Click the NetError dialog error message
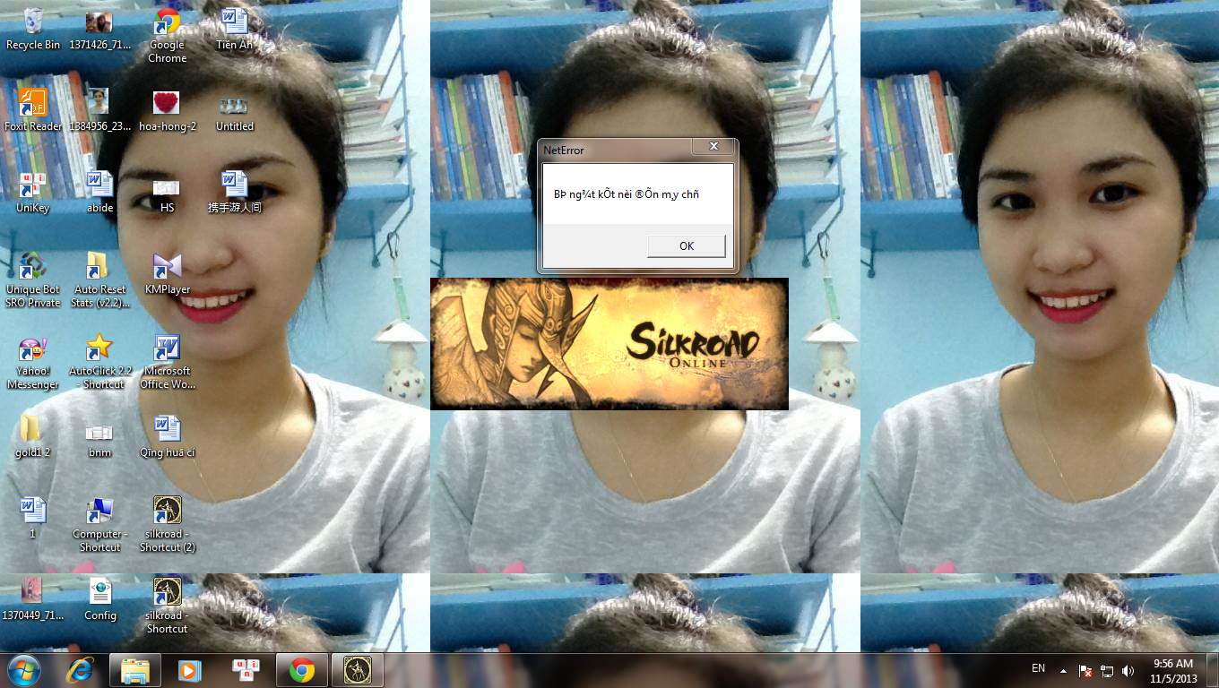This screenshot has width=1219, height=688. coord(626,194)
